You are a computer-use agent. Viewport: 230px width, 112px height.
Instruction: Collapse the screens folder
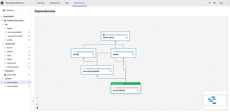[x=3, y=79]
